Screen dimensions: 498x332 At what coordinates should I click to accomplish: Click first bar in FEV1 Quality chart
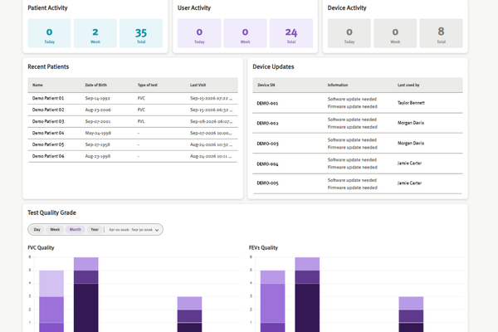(x=273, y=301)
